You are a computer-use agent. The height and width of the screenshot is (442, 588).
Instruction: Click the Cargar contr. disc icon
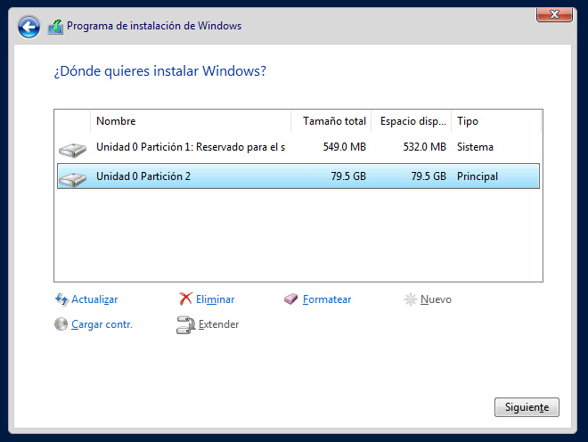pyautogui.click(x=61, y=324)
